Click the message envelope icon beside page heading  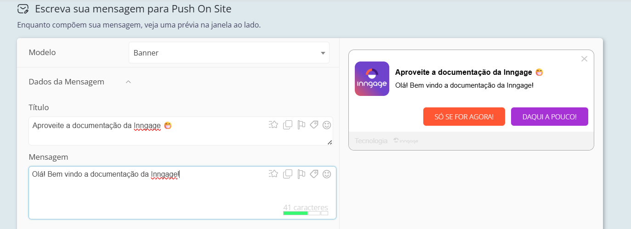(23, 9)
